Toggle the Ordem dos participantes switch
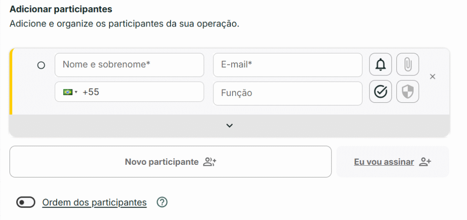467x220 pixels. (26, 202)
